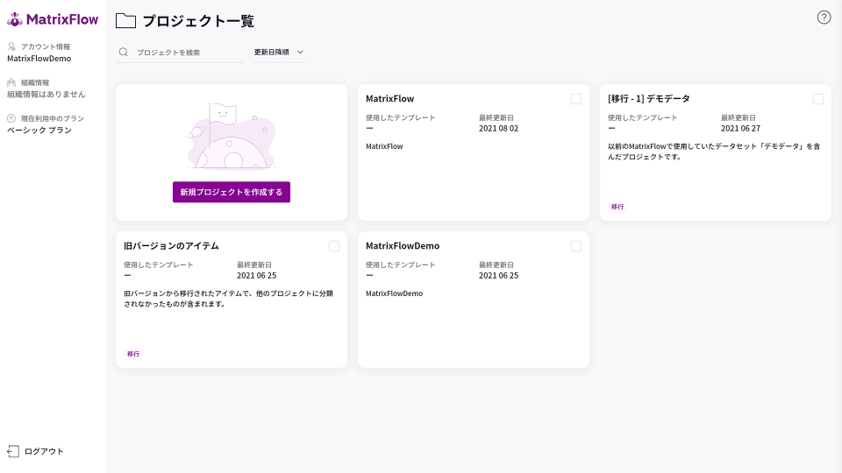Viewport: 842px width, 473px height.
Task: Open the MatrixFlow project card title
Action: tap(389, 99)
